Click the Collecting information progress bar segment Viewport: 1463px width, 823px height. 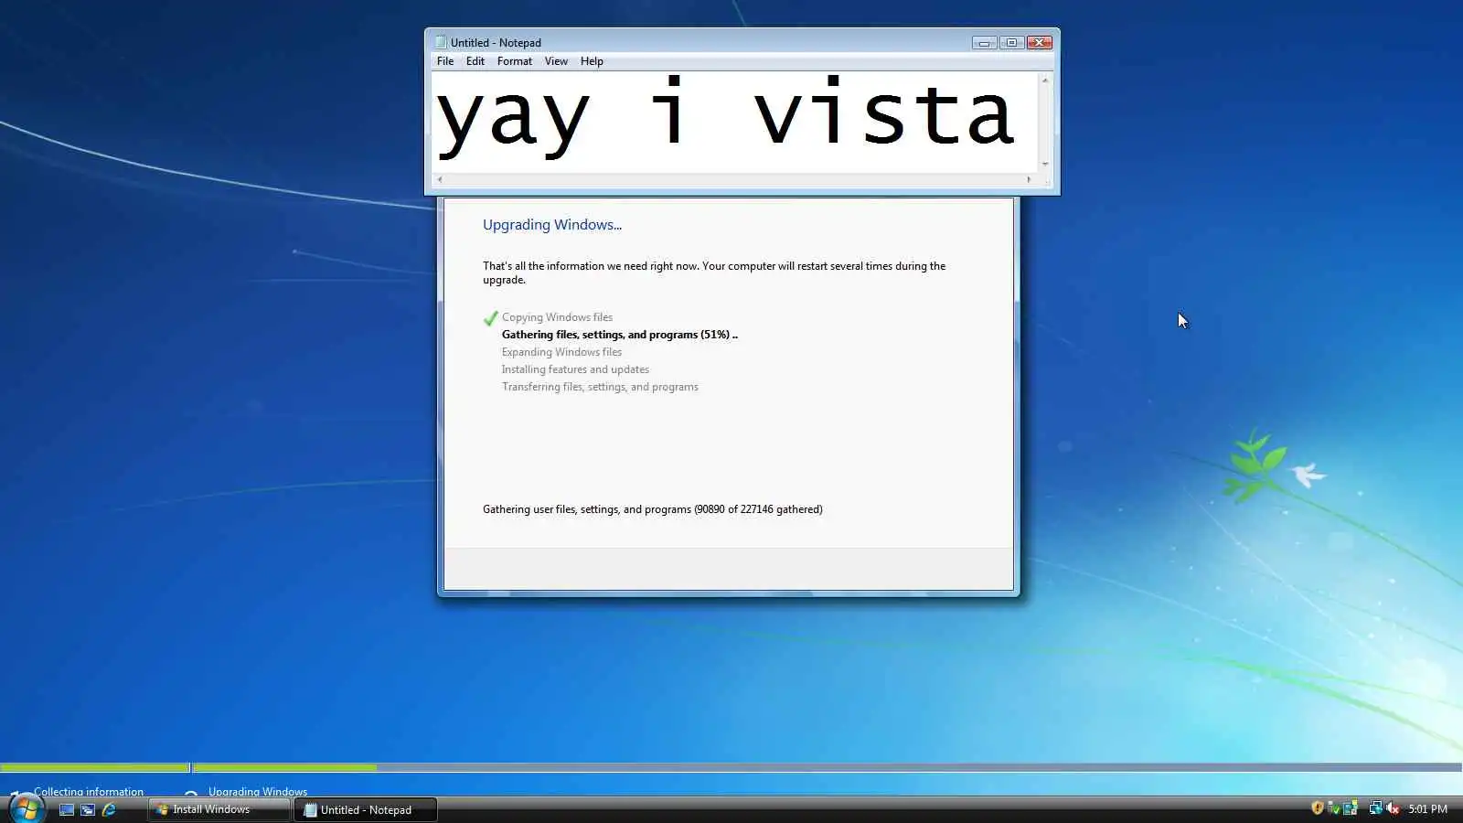[x=95, y=767]
